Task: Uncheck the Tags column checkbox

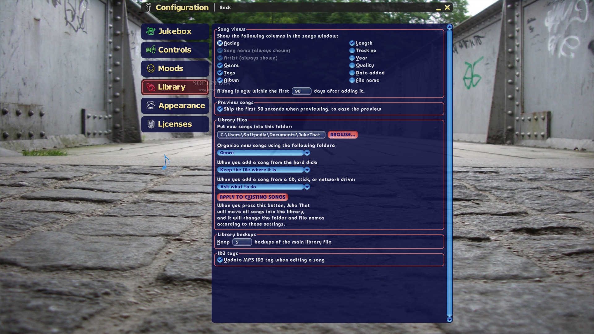Action: pyautogui.click(x=220, y=73)
